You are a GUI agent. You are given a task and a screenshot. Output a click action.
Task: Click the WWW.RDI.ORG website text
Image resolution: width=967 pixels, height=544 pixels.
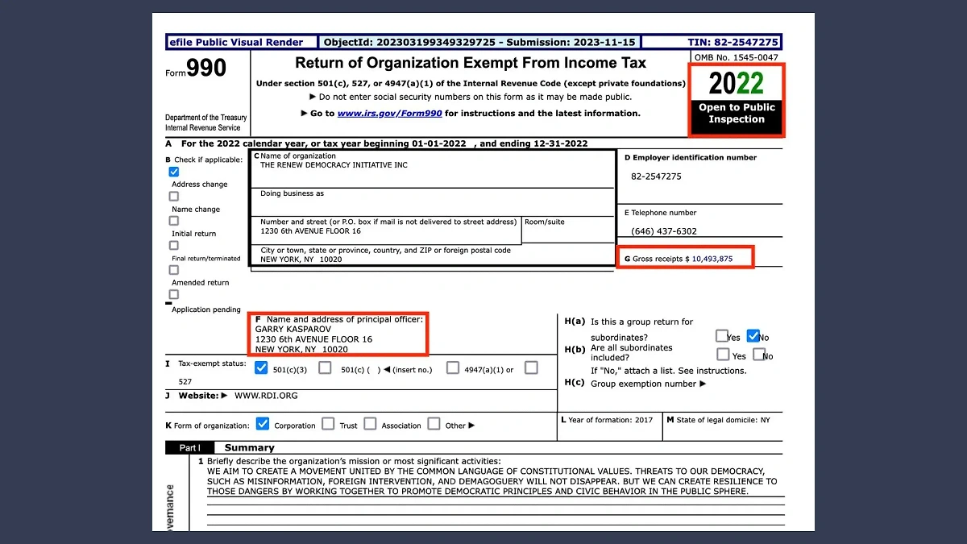(x=266, y=396)
